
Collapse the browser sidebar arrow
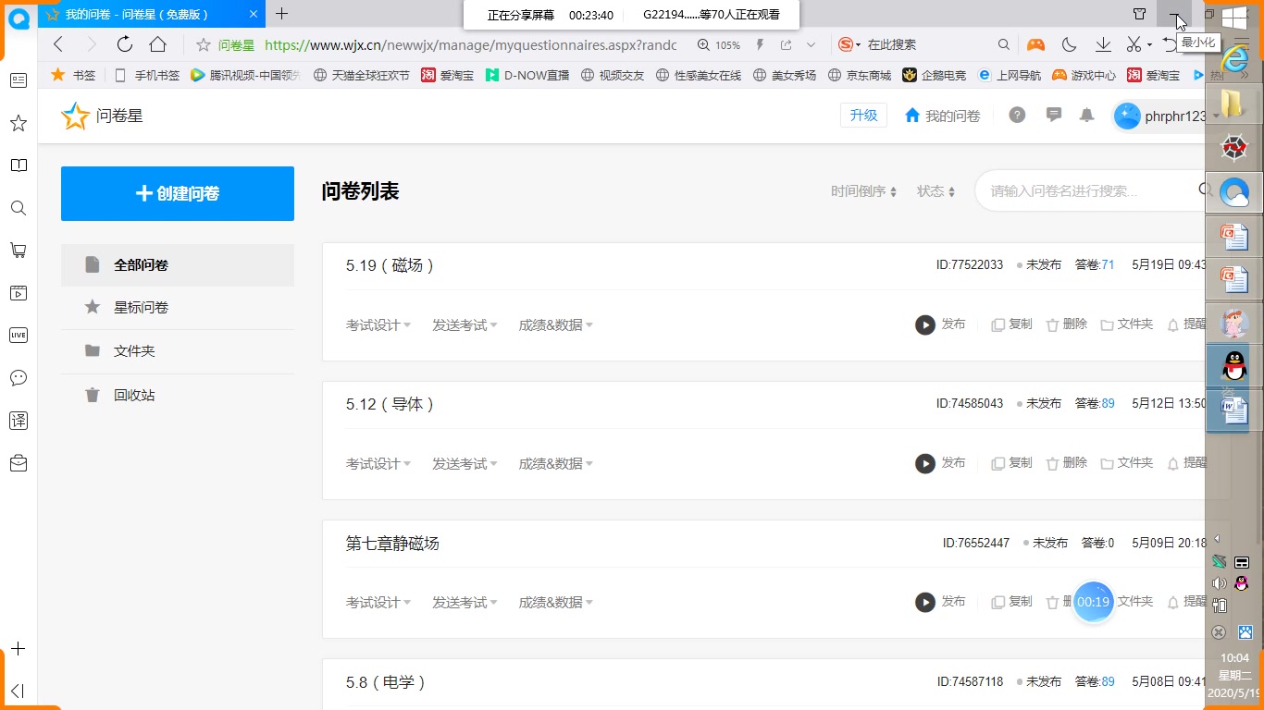click(x=19, y=691)
